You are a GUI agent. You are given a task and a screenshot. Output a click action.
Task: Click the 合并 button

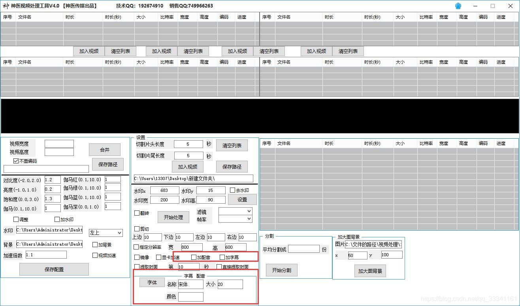point(104,150)
